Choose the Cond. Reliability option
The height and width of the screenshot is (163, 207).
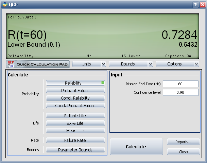point(75,98)
